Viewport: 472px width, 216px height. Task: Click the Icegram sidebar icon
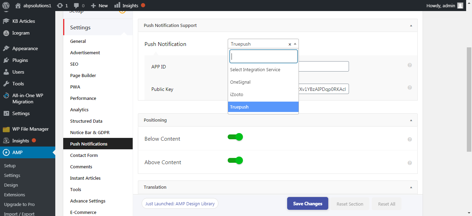[6, 33]
